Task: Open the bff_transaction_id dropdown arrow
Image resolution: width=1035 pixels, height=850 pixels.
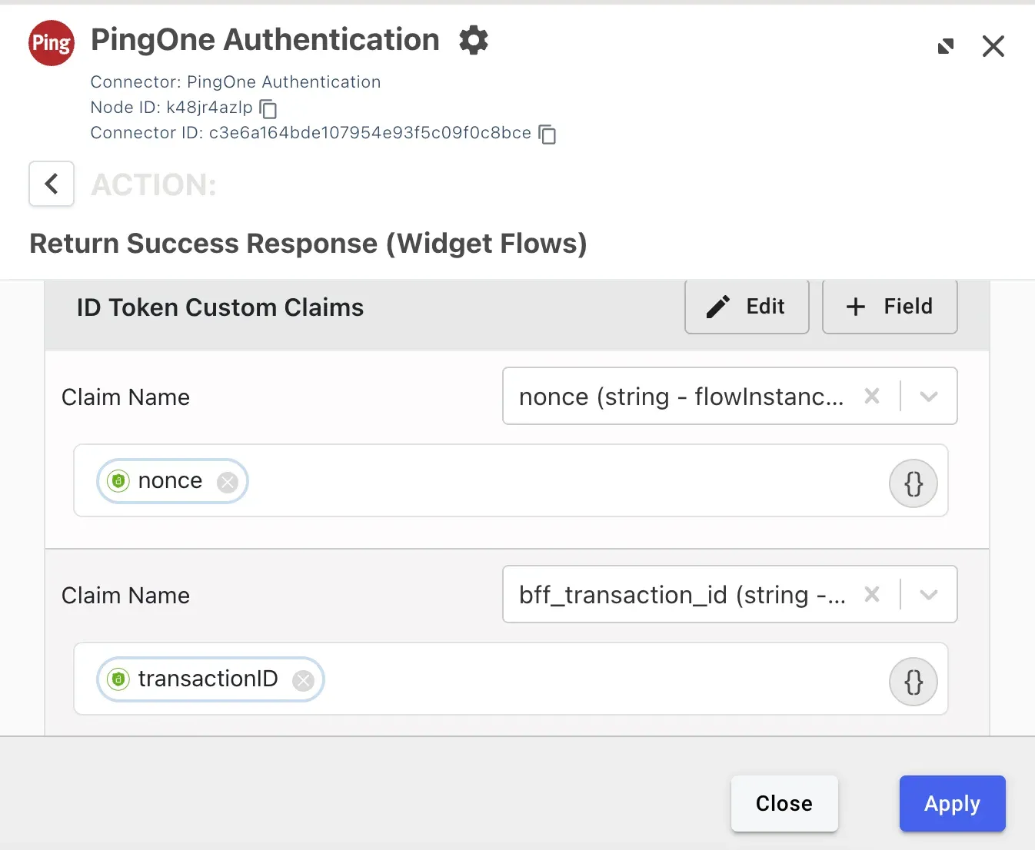Action: pos(929,595)
